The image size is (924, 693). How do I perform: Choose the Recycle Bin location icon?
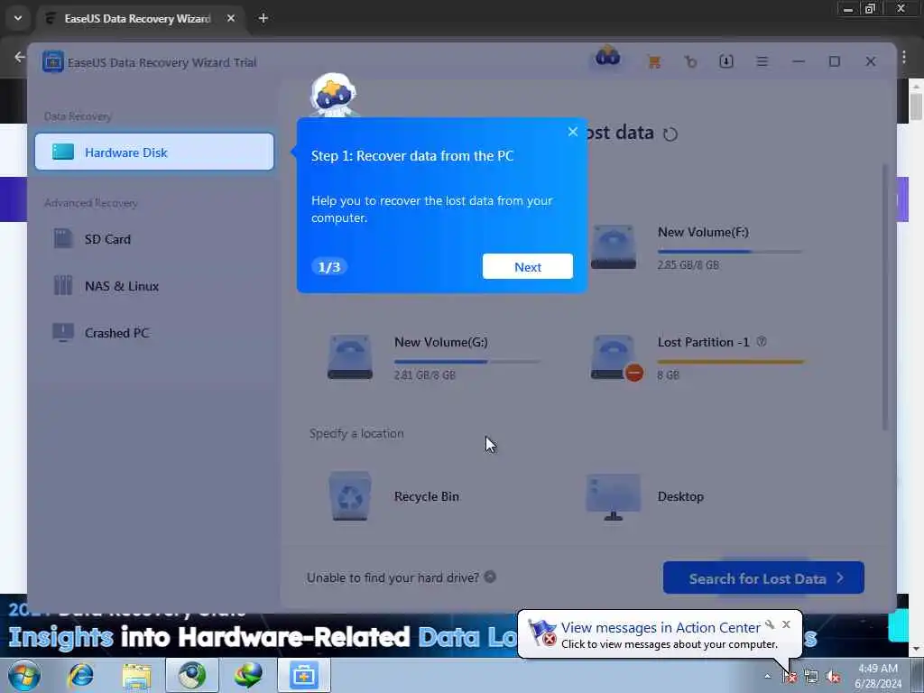350,496
